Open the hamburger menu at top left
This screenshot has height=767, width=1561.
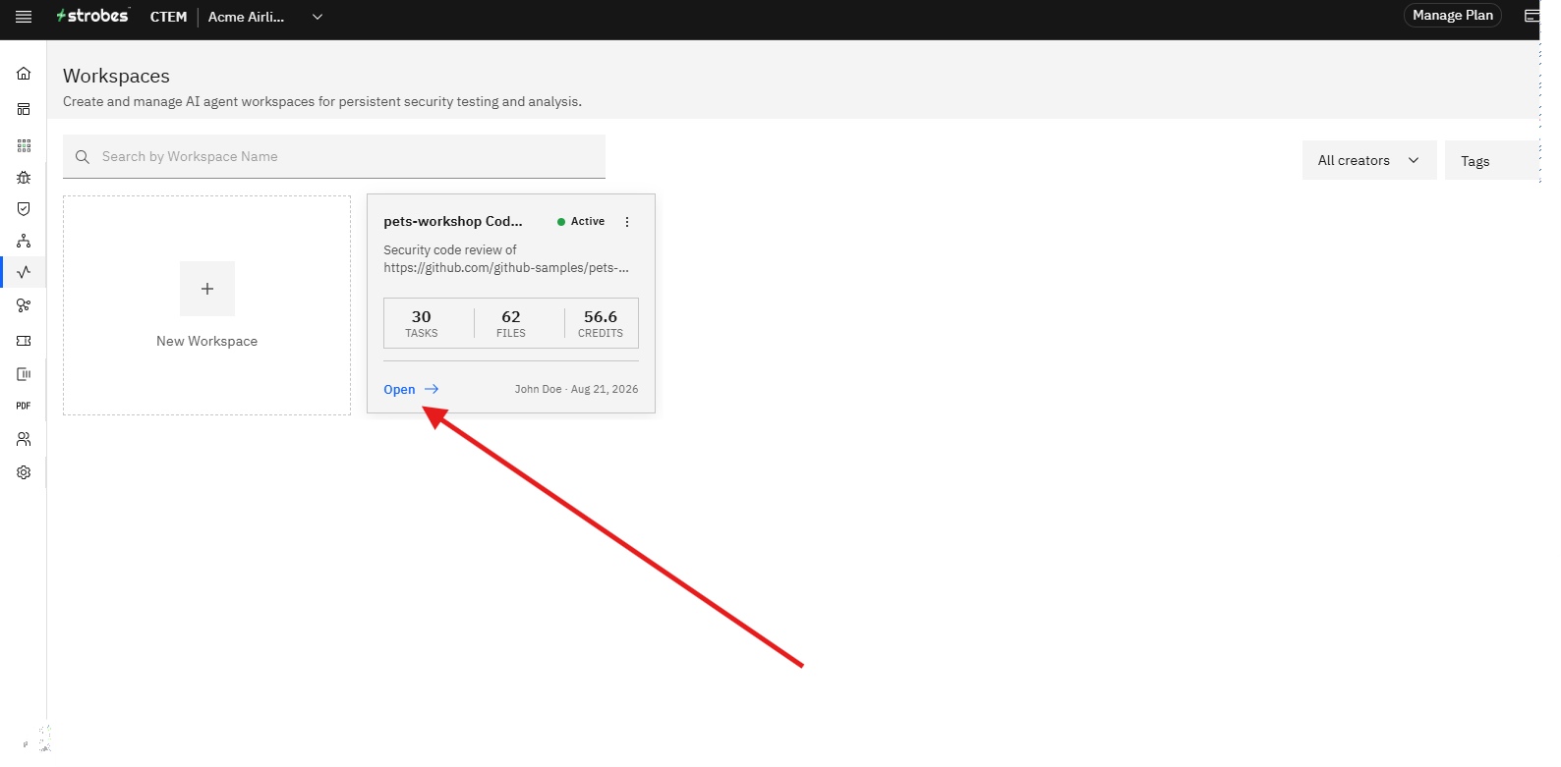[24, 17]
